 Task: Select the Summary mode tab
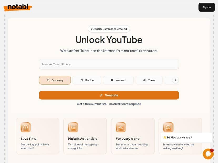55,80
